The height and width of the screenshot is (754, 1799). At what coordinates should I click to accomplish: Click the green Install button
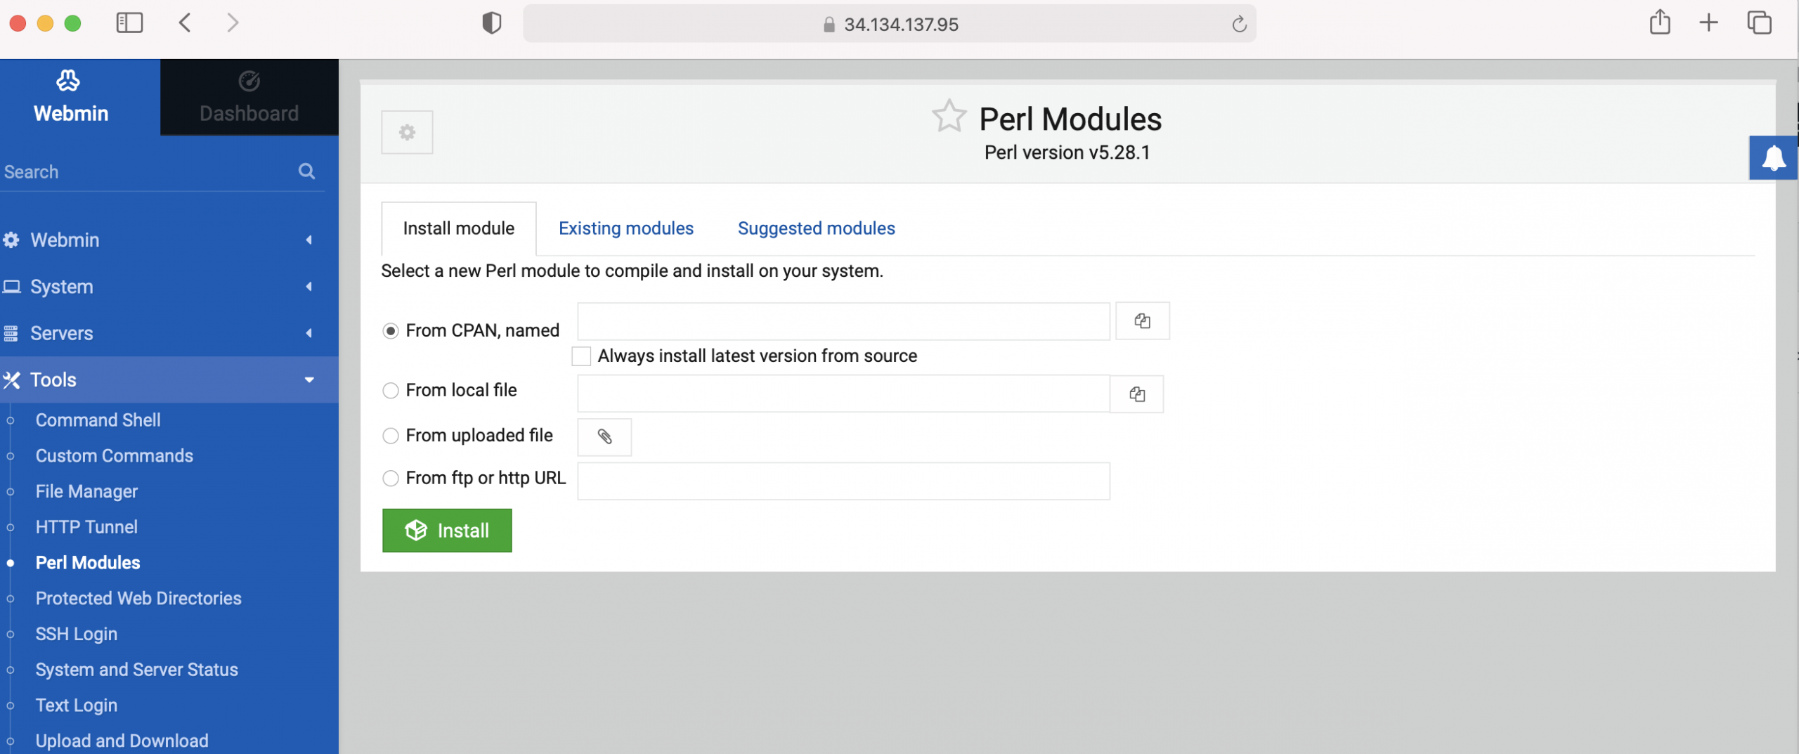447,531
